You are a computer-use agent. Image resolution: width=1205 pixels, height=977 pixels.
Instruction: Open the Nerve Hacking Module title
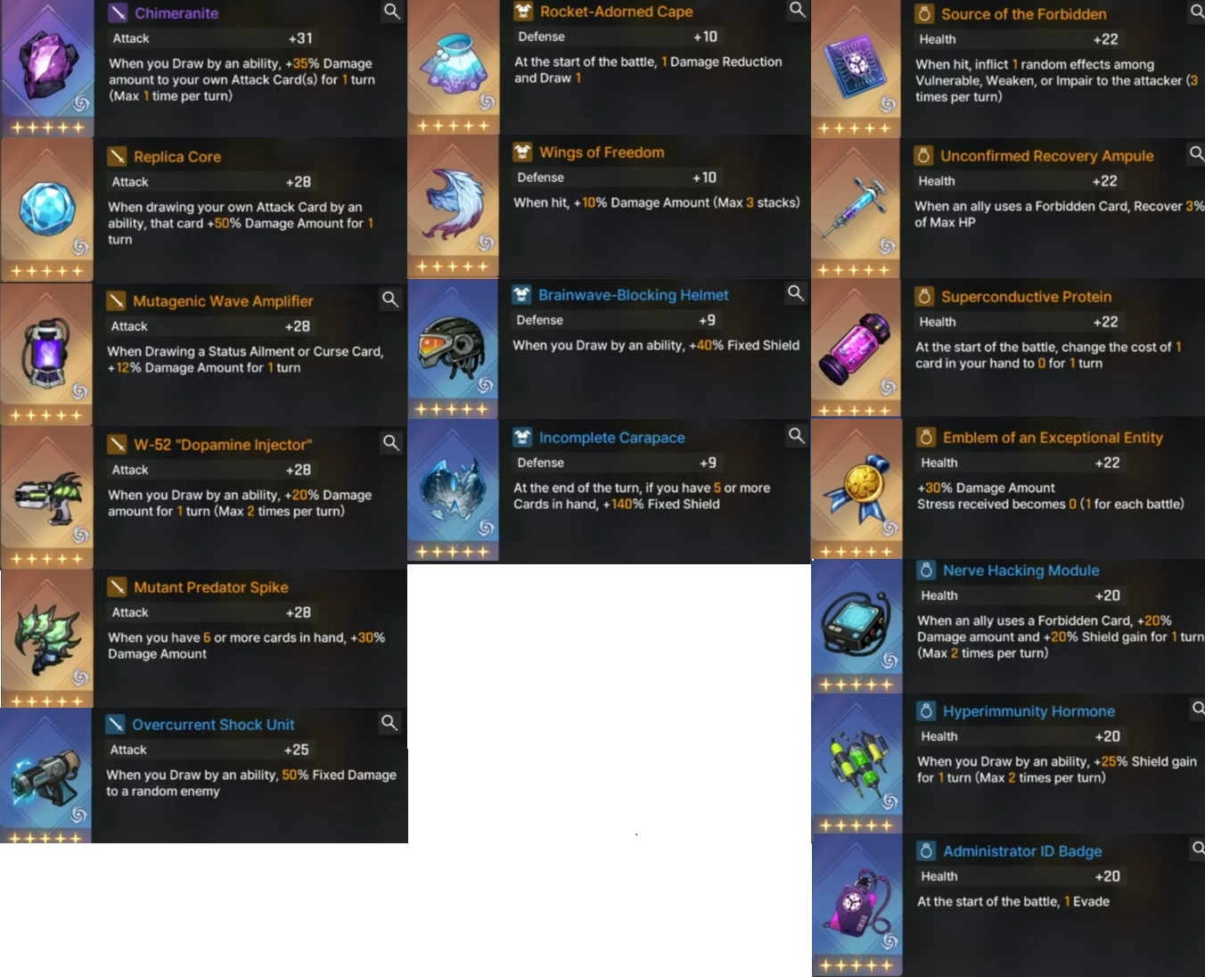[x=1021, y=571]
